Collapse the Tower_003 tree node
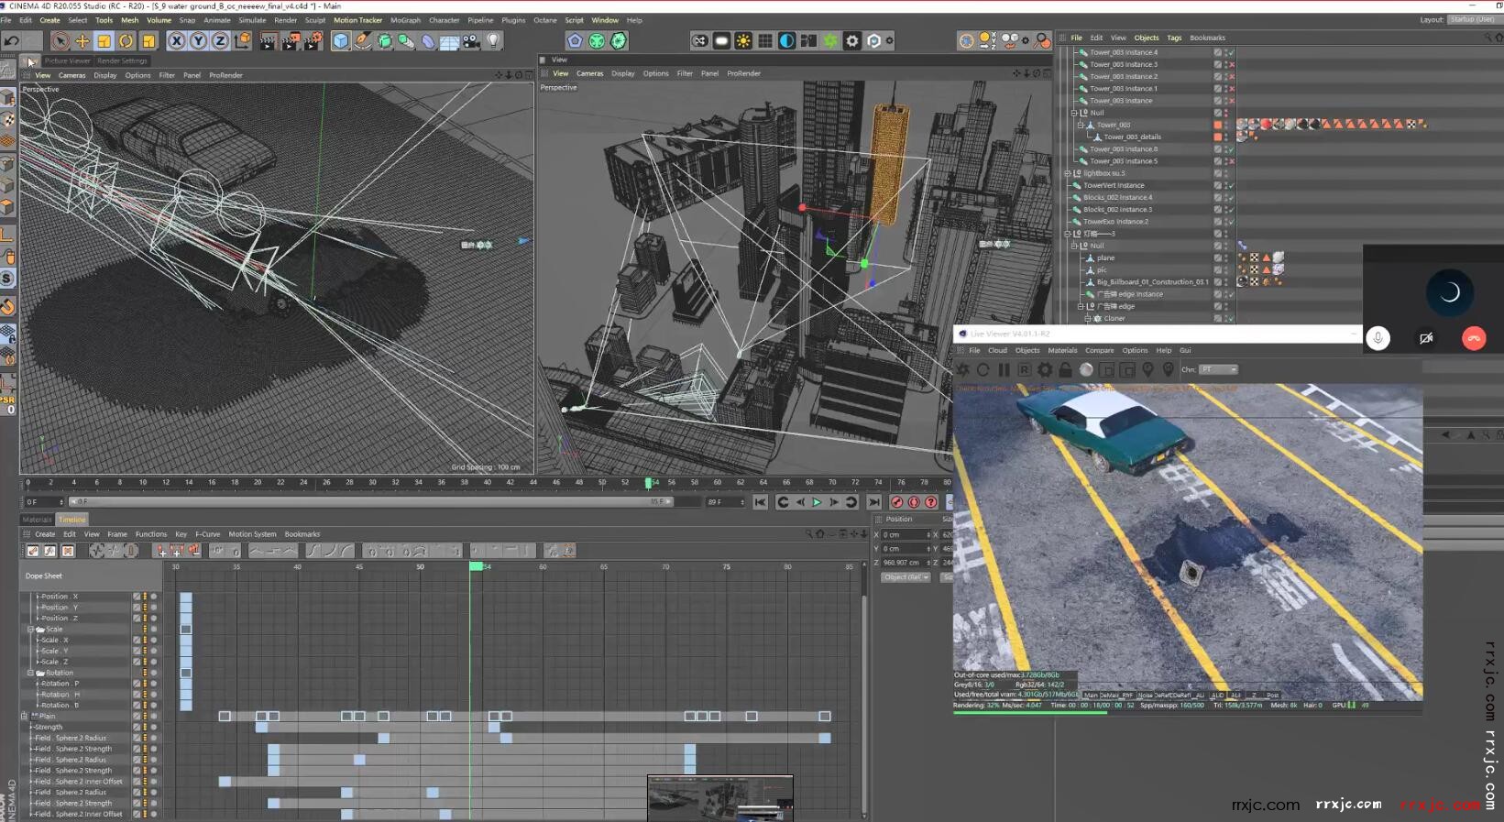The height and width of the screenshot is (822, 1504). click(x=1081, y=125)
